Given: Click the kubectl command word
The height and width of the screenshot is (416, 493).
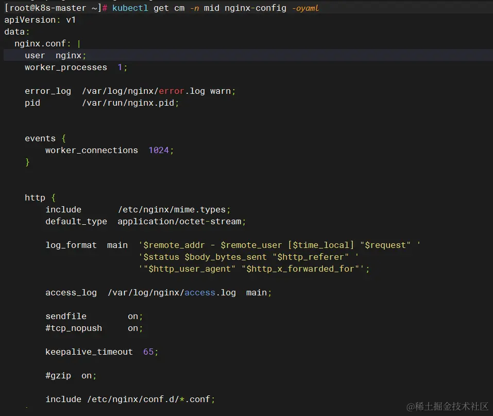Looking at the screenshot, I should coord(130,8).
